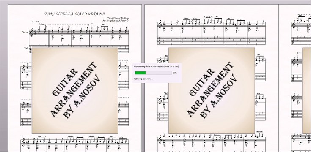Click the 'Guitar' staff name label

click(25, 32)
